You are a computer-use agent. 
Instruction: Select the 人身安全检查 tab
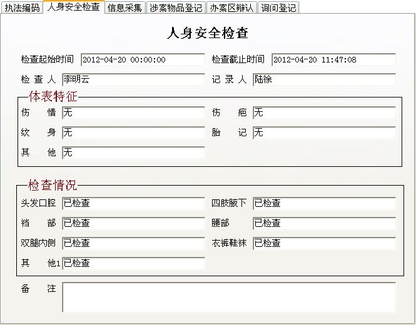[74, 7]
